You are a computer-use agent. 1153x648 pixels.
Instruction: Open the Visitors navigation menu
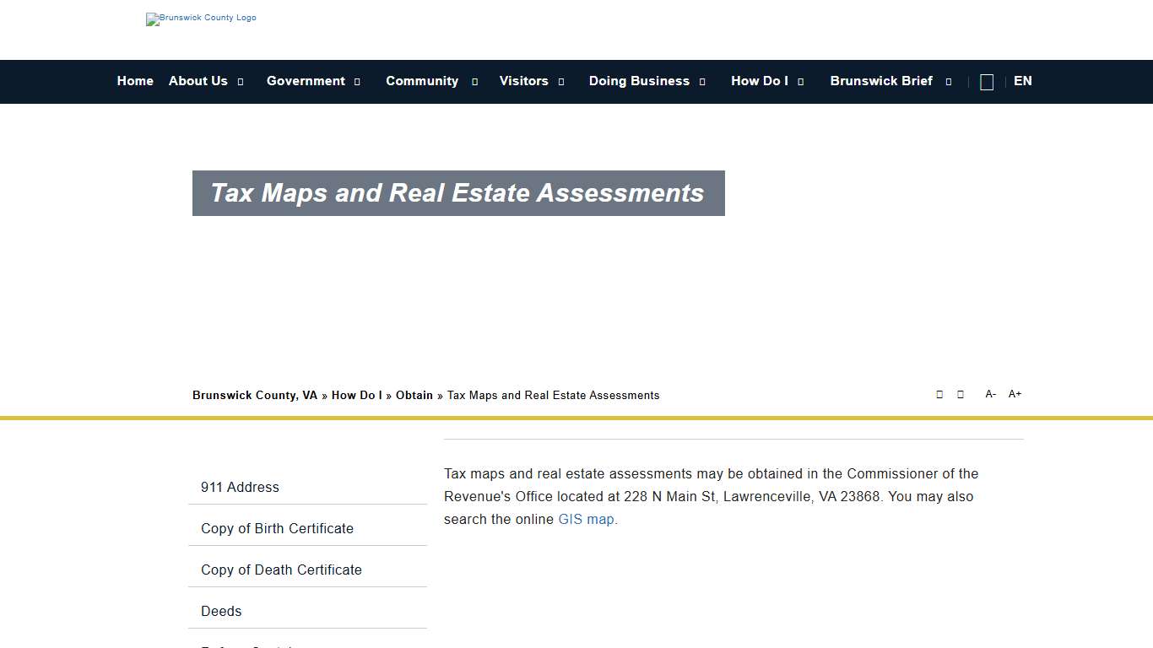(523, 81)
